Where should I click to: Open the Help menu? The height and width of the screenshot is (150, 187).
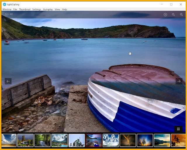[64, 9]
